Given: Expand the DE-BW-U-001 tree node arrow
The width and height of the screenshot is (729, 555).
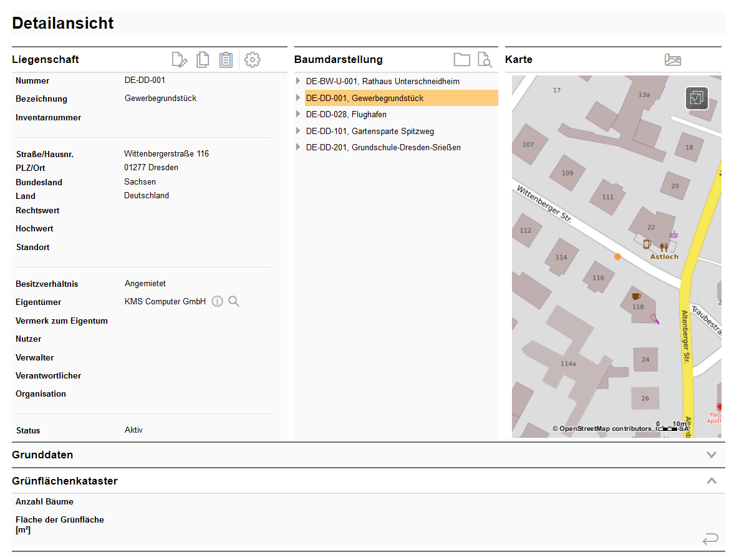Looking at the screenshot, I should pyautogui.click(x=299, y=81).
